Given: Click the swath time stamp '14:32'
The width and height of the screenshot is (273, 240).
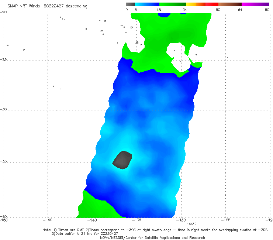Looking at the screenshot, I should [x=191, y=224].
